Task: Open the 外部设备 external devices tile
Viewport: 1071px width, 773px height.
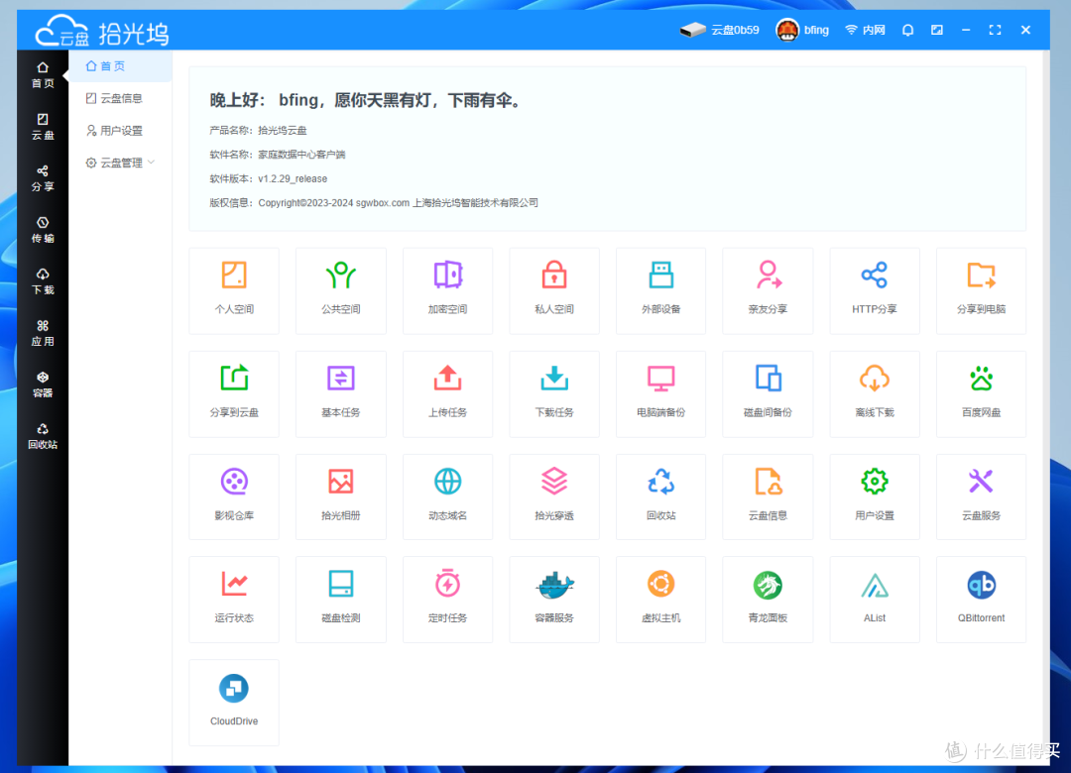Action: pyautogui.click(x=660, y=290)
